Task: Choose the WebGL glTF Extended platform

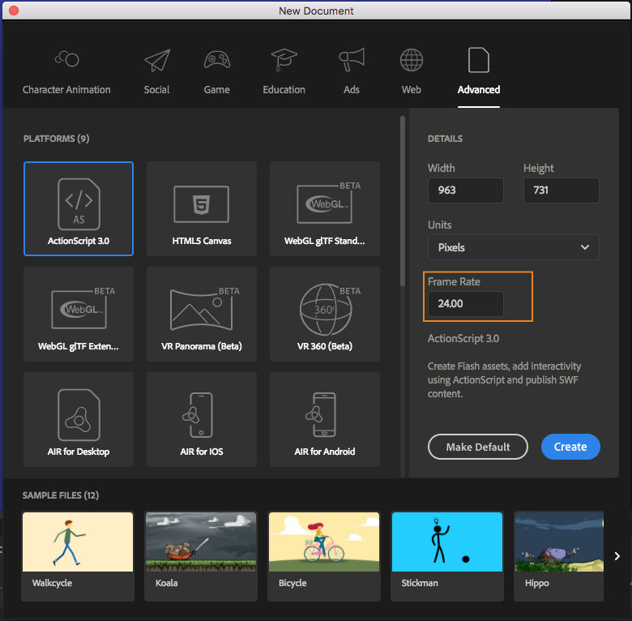Action: click(x=79, y=314)
